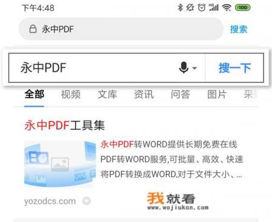Tap the lock icon in address bar
The height and width of the screenshot is (222, 272).
(x=33, y=29)
